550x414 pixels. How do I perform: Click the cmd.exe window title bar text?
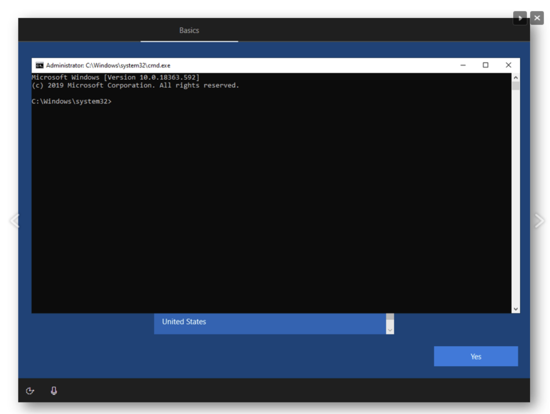pos(108,65)
